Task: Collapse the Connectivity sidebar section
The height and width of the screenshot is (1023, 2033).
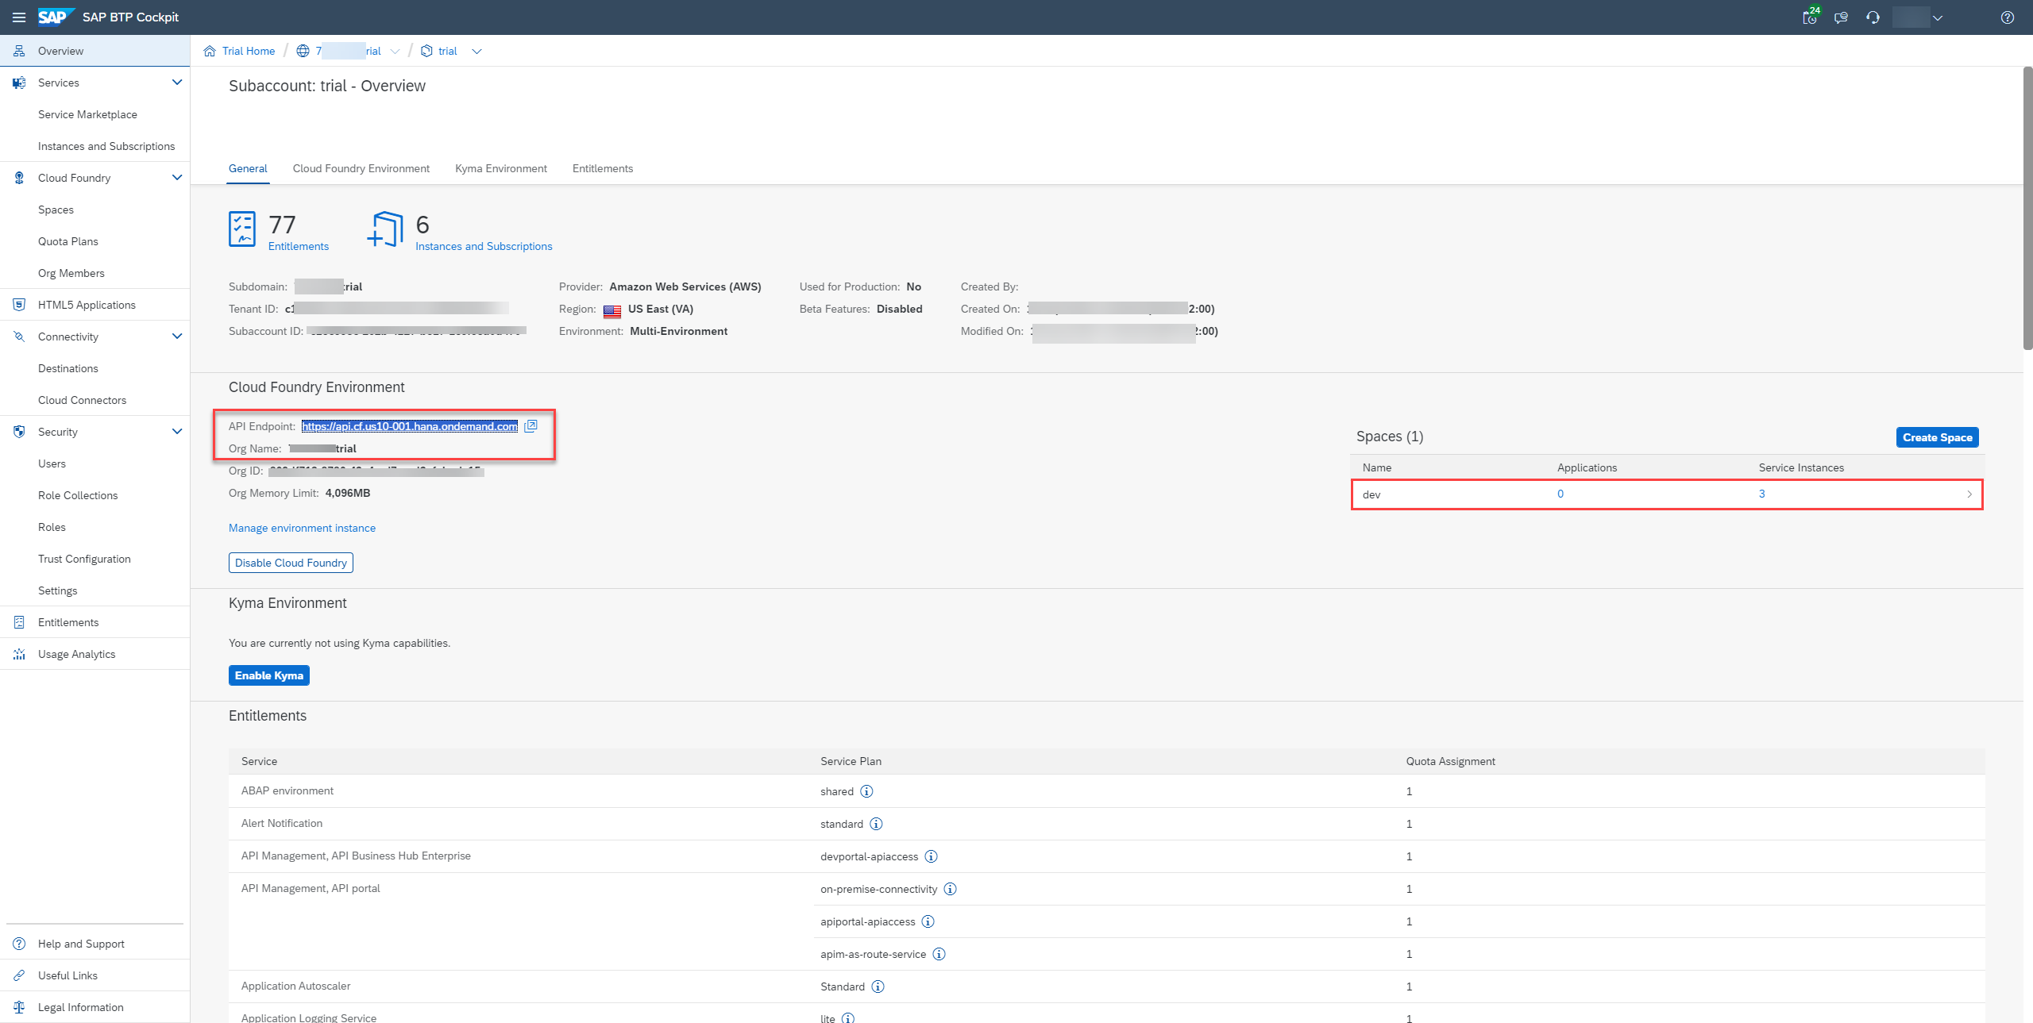Action: 177,337
